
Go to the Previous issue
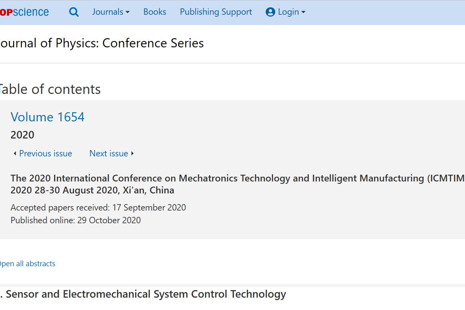click(45, 154)
